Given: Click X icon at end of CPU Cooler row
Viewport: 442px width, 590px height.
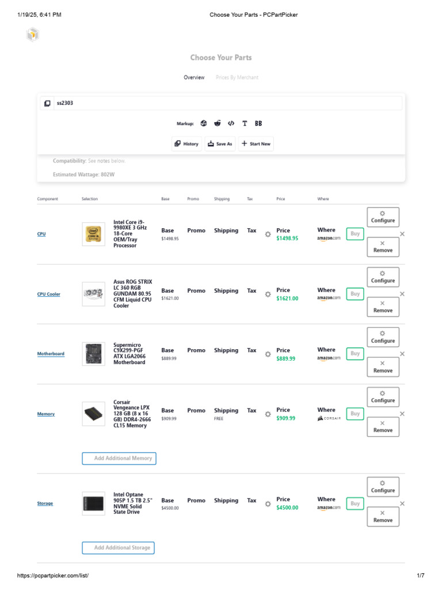Looking at the screenshot, I should [x=402, y=294].
